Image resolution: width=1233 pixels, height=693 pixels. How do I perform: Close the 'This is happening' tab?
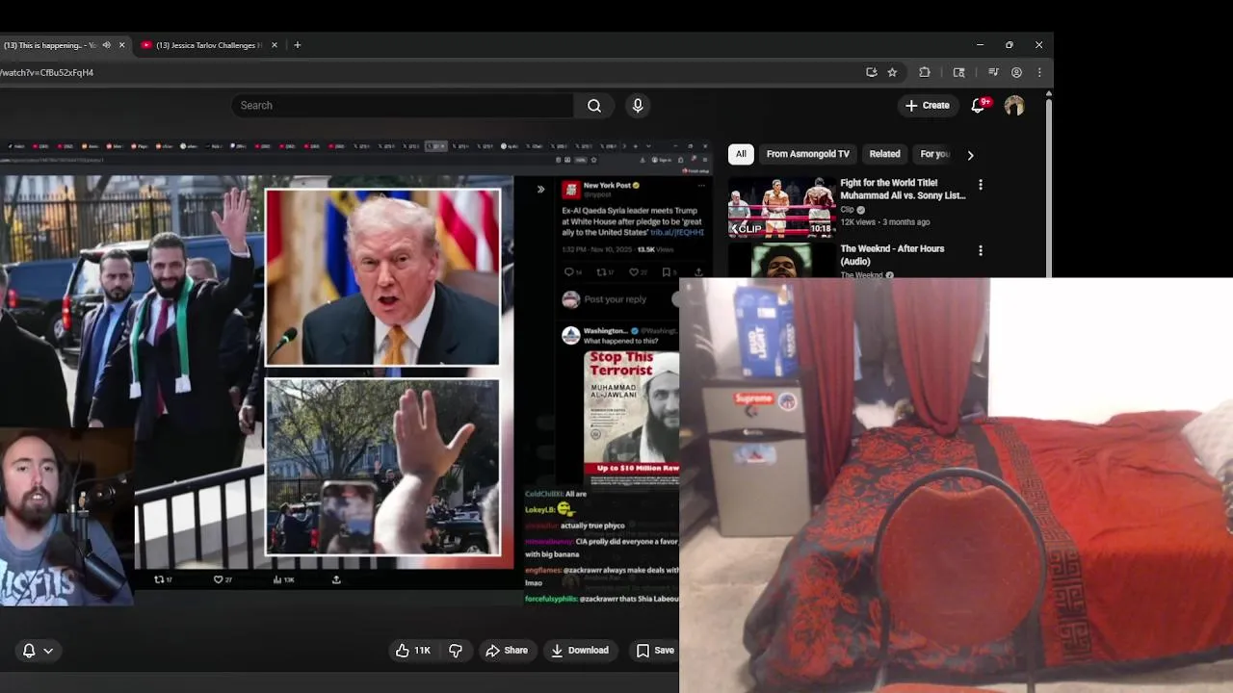(x=121, y=45)
